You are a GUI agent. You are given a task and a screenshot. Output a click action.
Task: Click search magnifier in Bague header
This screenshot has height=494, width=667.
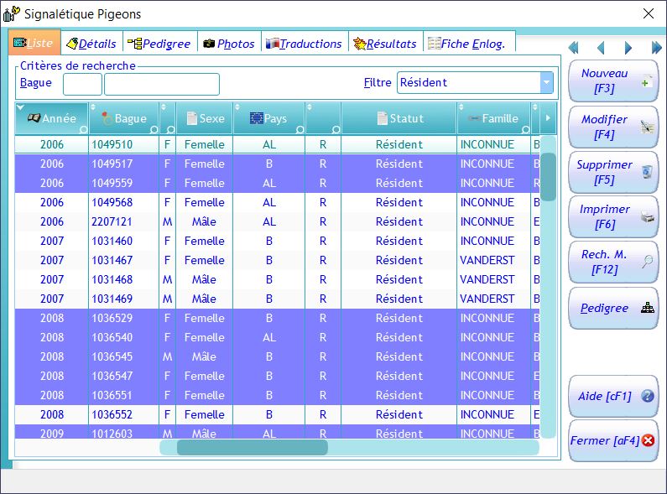point(154,129)
